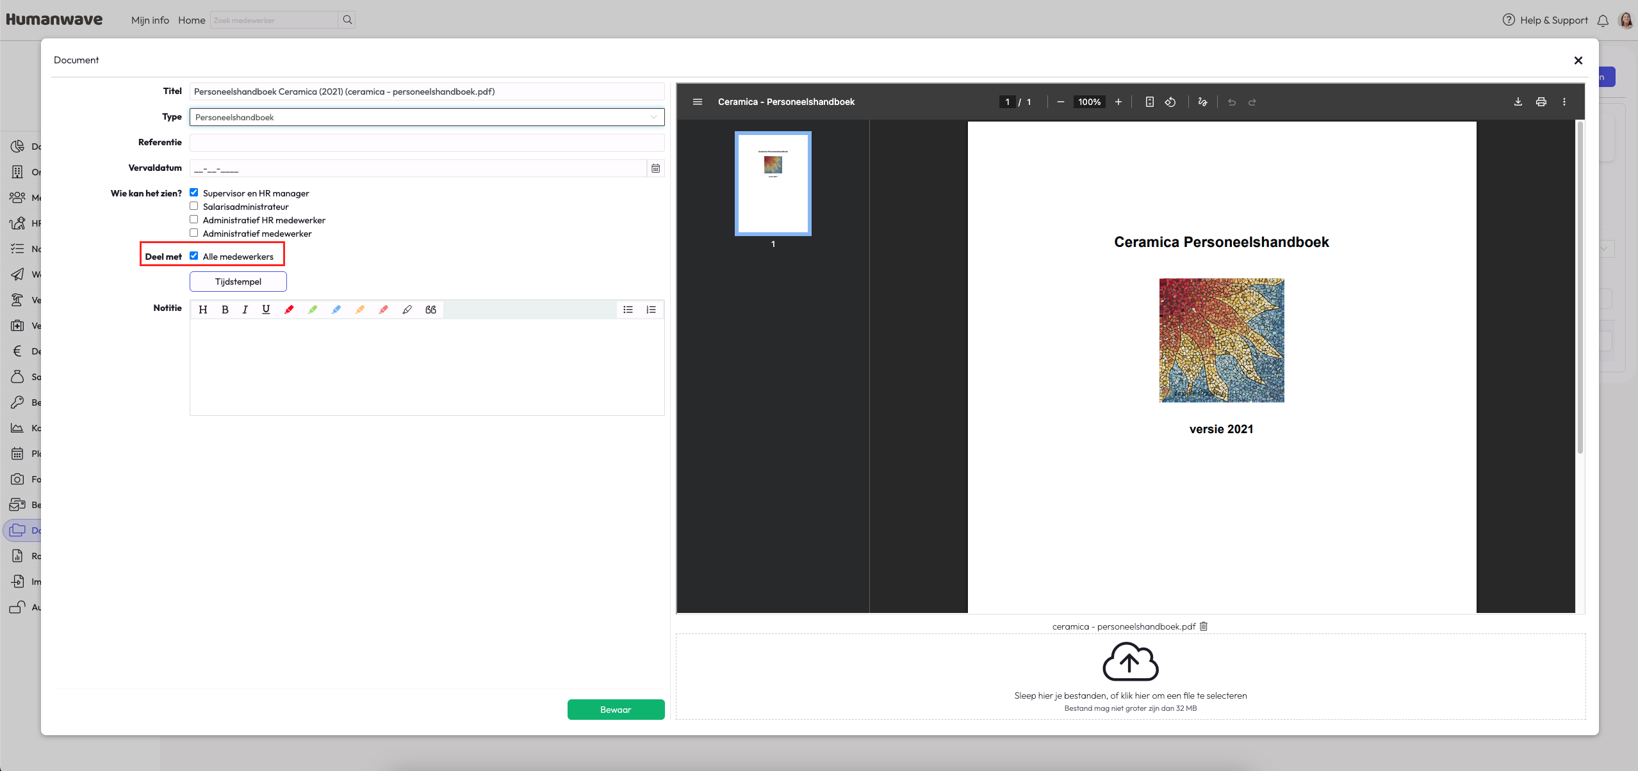This screenshot has width=1638, height=771.
Task: Click the Tijdstempel button
Action: click(238, 282)
